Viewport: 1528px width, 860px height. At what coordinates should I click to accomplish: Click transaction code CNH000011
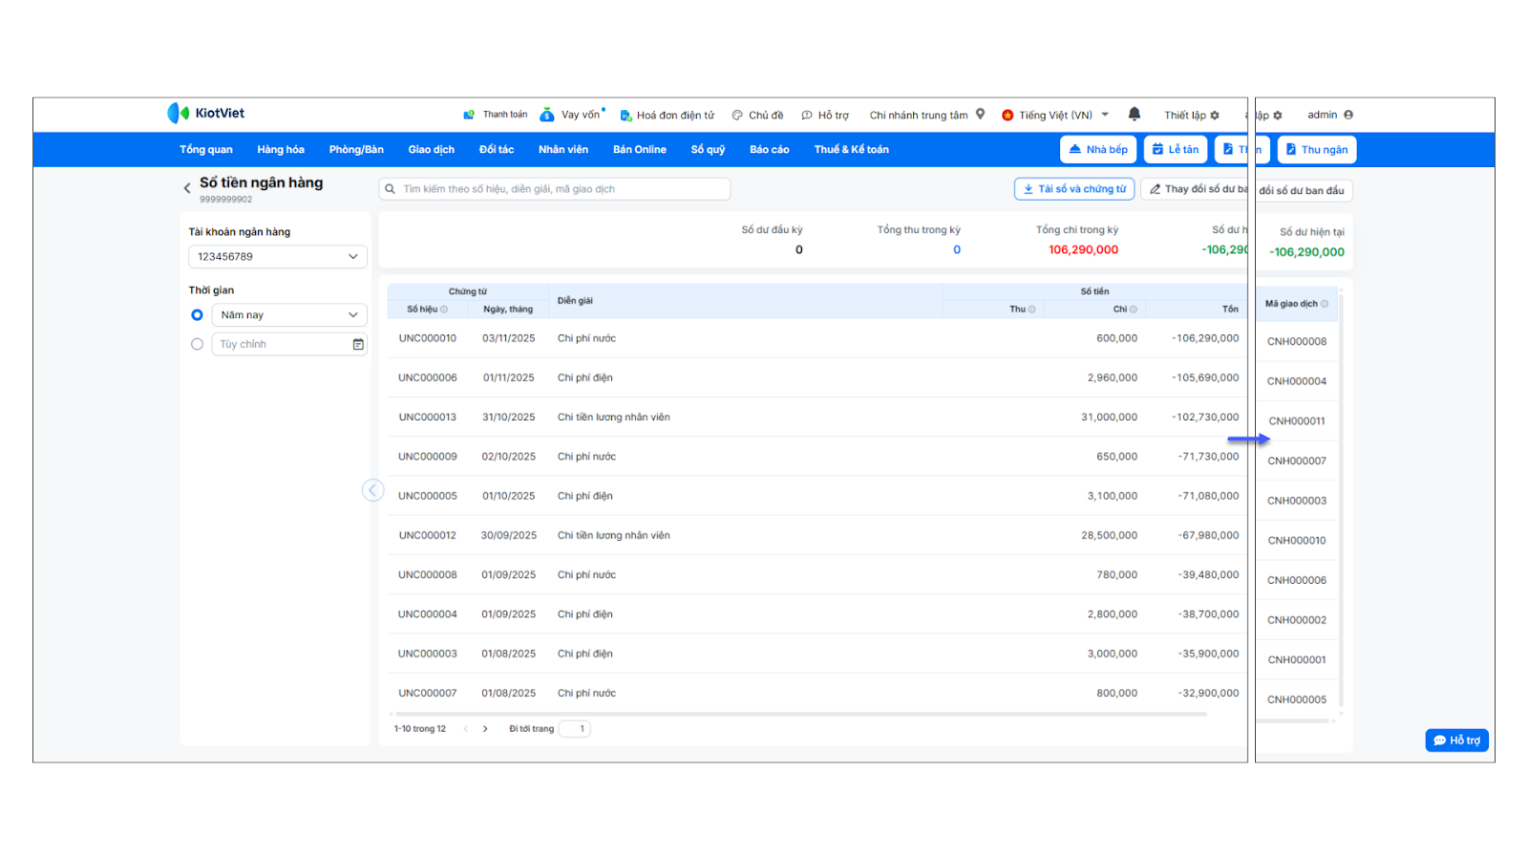pyautogui.click(x=1297, y=421)
